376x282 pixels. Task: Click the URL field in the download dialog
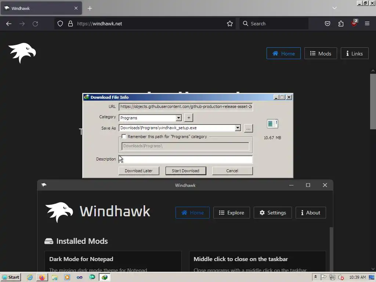coord(185,107)
